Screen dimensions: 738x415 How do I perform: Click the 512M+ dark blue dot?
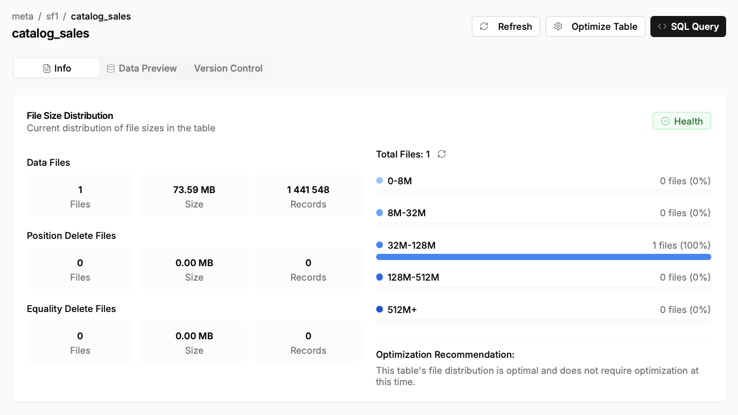click(x=380, y=309)
